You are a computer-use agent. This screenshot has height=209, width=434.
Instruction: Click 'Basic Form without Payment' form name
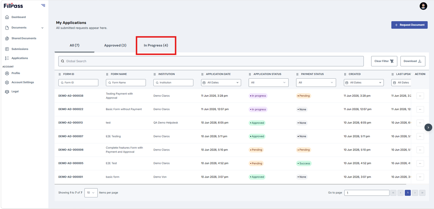pyautogui.click(x=124, y=109)
